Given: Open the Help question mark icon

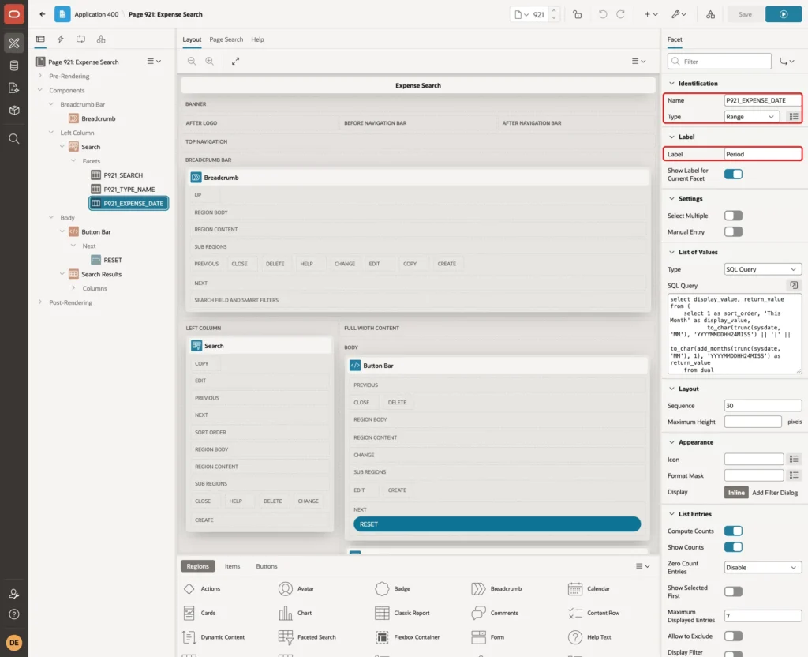Looking at the screenshot, I should pyautogui.click(x=14, y=614).
